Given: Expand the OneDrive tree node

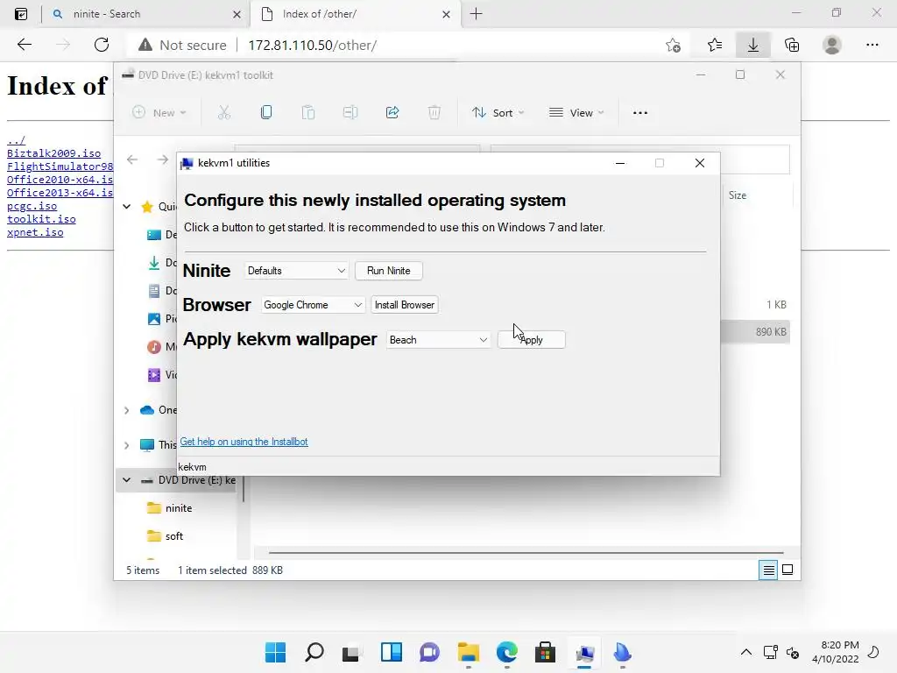Looking at the screenshot, I should [127, 410].
